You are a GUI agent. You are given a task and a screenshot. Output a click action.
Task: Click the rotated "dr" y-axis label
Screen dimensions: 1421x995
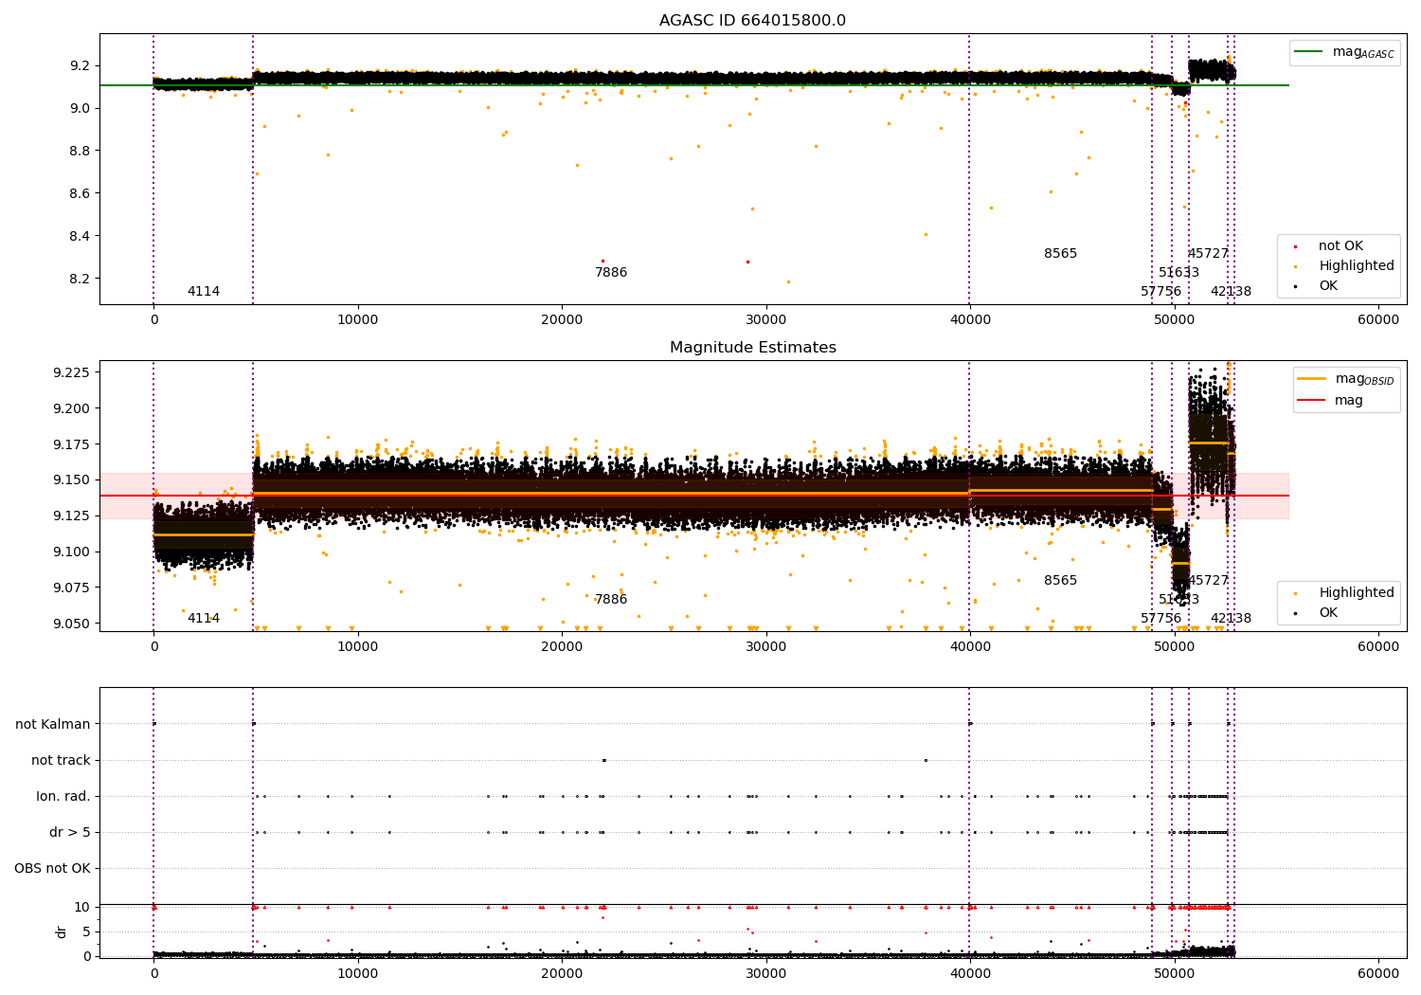coord(62,932)
